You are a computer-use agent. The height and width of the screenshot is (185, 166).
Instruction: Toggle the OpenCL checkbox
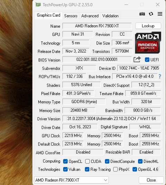pos(65,161)
